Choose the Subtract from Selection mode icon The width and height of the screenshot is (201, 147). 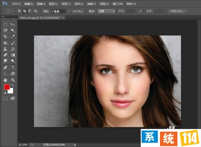pyautogui.click(x=30, y=11)
